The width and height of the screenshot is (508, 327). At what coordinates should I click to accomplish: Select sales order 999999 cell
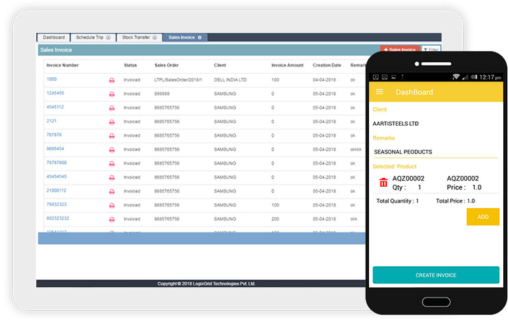(162, 94)
